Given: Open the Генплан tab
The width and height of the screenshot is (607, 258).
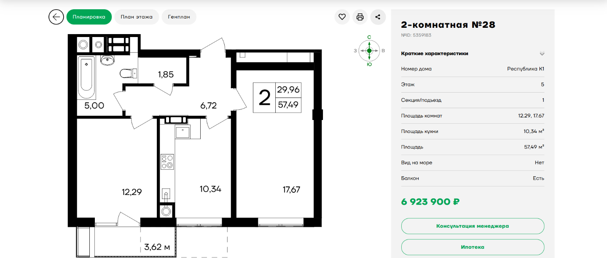Looking at the screenshot, I should pos(179,17).
